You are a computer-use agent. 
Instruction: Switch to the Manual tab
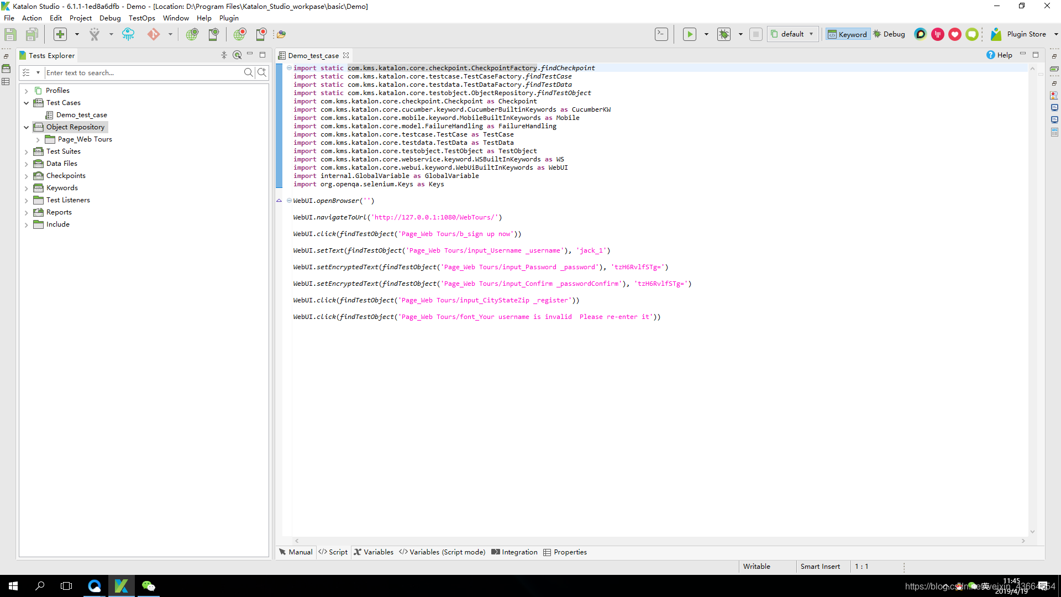click(296, 552)
